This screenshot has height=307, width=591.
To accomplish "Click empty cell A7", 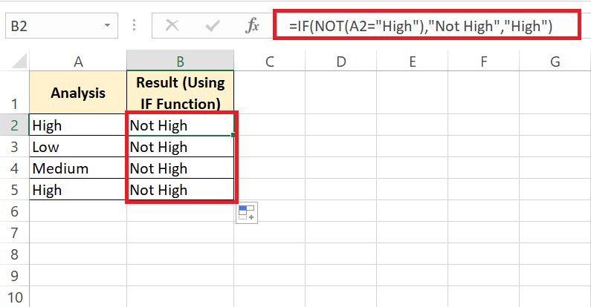I will click(78, 233).
